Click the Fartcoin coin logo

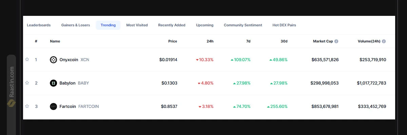(x=53, y=106)
